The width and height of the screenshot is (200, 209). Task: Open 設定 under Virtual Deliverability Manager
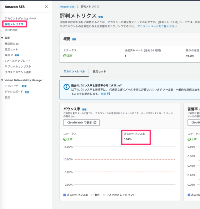(x=7, y=97)
